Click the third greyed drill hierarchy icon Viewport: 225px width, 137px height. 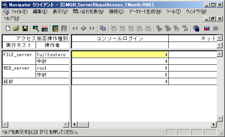177,28
